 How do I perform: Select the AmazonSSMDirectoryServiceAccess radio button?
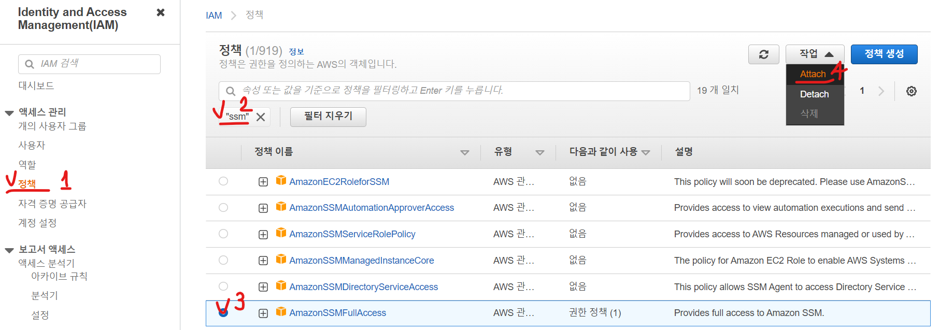pos(223,286)
